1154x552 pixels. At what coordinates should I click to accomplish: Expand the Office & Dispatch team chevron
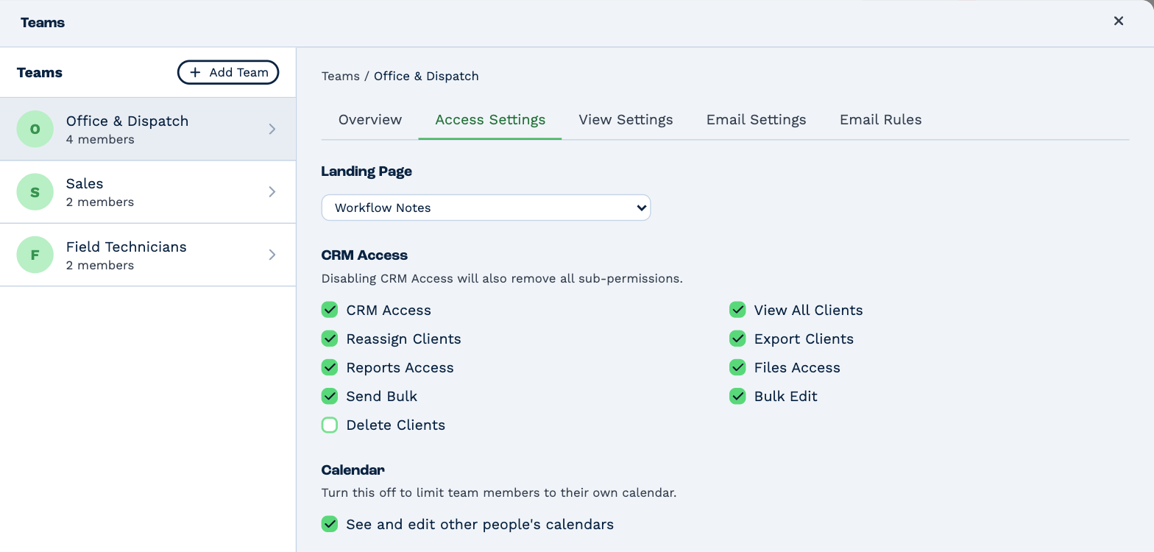[x=272, y=129]
